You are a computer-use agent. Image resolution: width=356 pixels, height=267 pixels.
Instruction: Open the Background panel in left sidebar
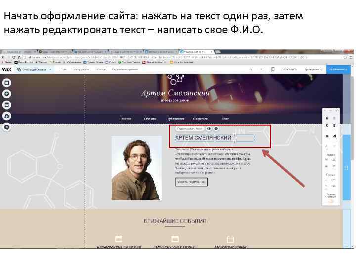(6, 83)
